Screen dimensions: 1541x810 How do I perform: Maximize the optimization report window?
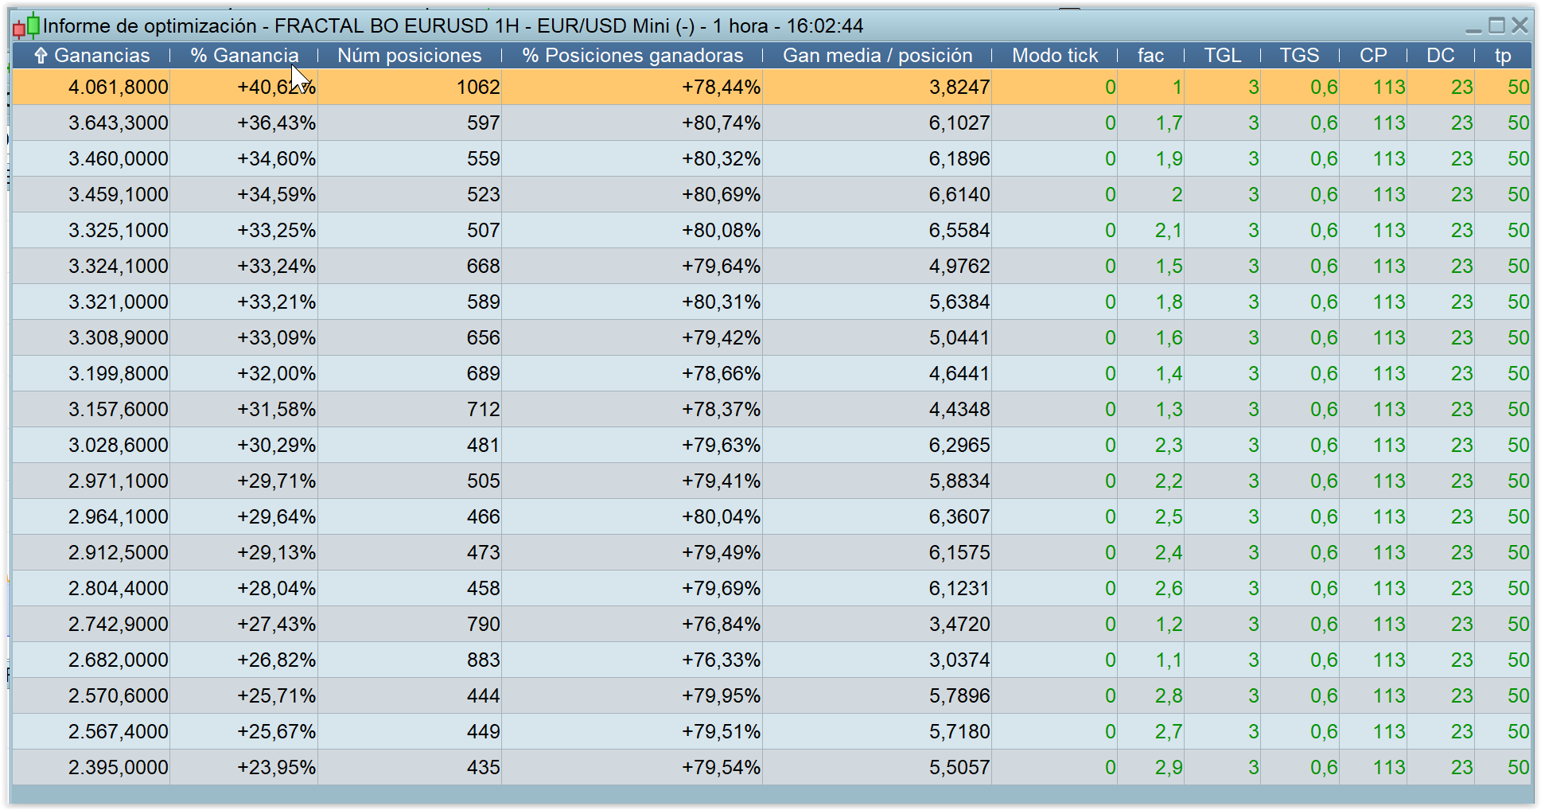[x=1496, y=26]
